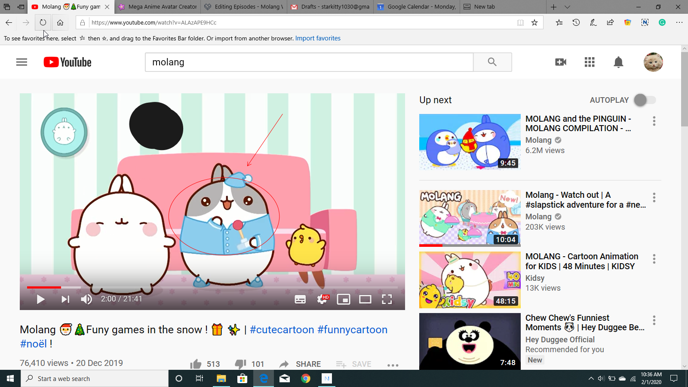Open video settings gear

point(322,299)
